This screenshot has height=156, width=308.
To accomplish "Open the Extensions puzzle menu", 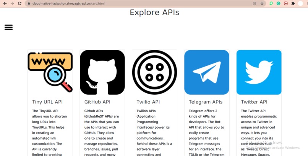I will click(x=293, y=3).
